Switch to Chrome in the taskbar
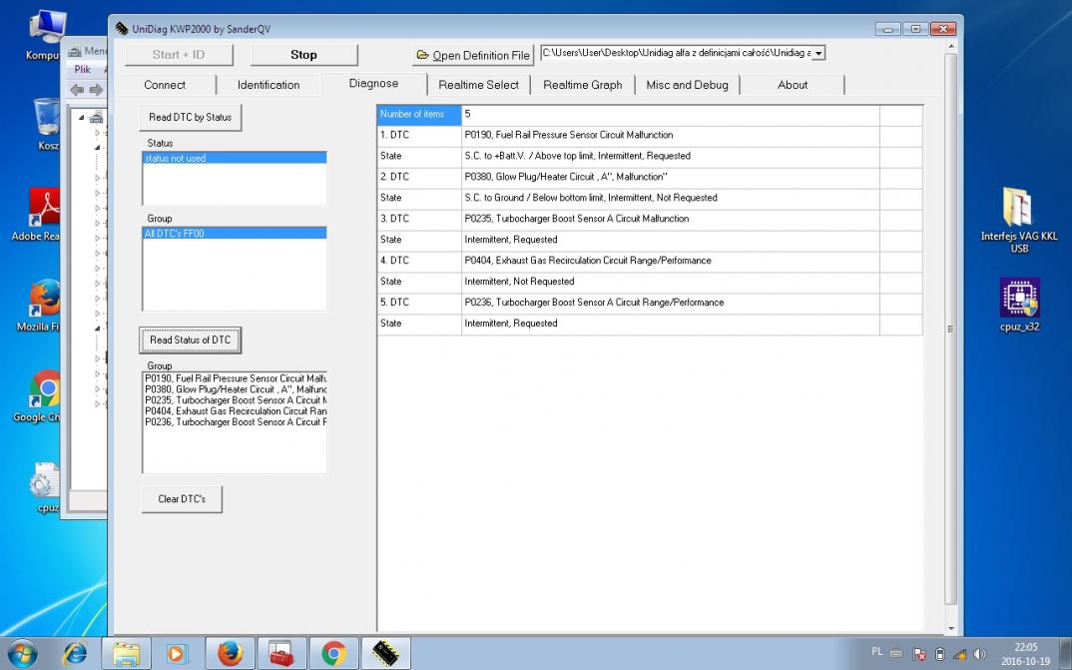The height and width of the screenshot is (670, 1072). pos(333,654)
